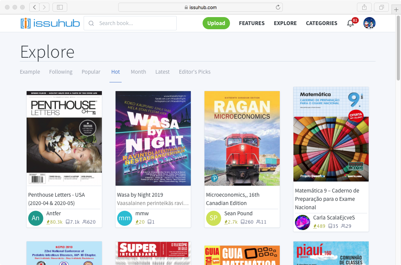Viewport: 401px width, 265px height.
Task: Click the 7.1k pages count for Antfer
Action: coord(73,222)
